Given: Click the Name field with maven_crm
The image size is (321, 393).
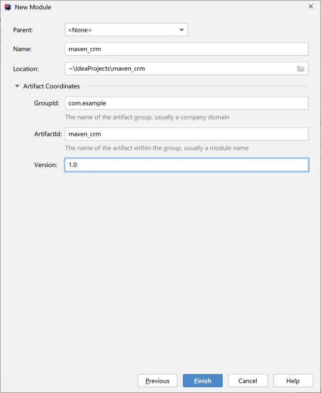Looking at the screenshot, I should tap(187, 49).
